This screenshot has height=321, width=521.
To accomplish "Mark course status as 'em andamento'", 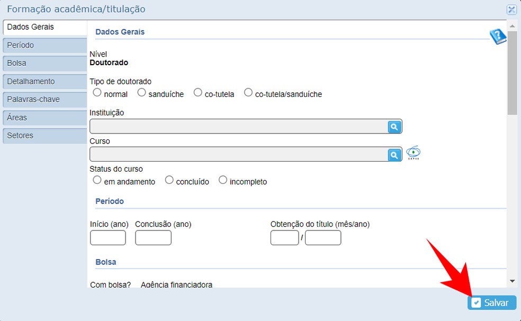I will pyautogui.click(x=97, y=180).
